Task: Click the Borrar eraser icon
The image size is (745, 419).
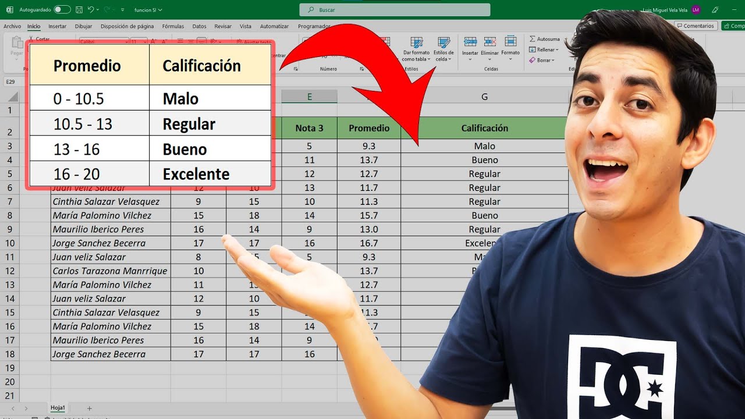Action: coord(532,60)
